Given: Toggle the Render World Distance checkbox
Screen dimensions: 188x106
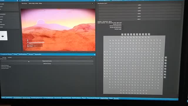Looking at the screenshot, I should pos(122,27).
